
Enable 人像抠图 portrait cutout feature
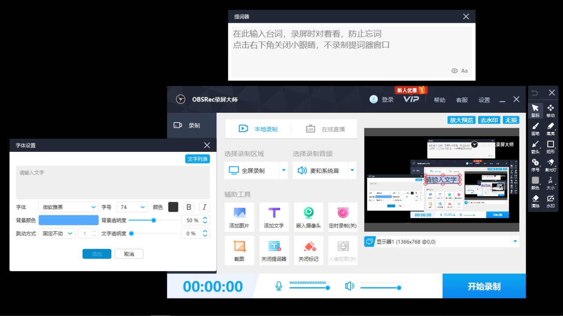(343, 250)
